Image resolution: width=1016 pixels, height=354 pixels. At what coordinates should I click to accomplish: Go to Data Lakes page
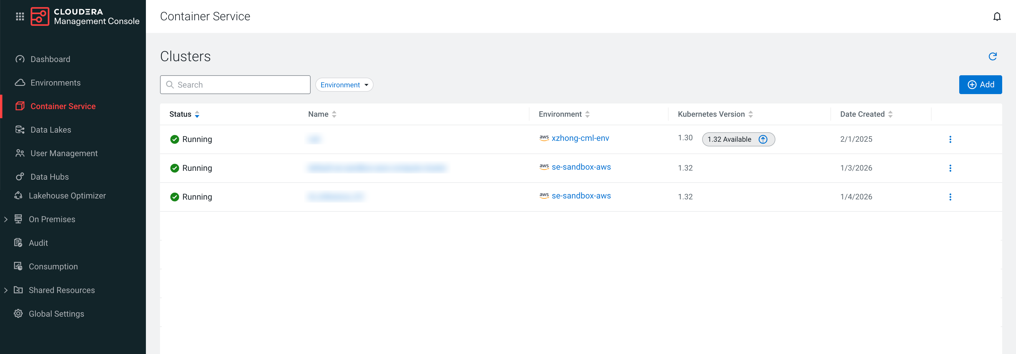51,130
